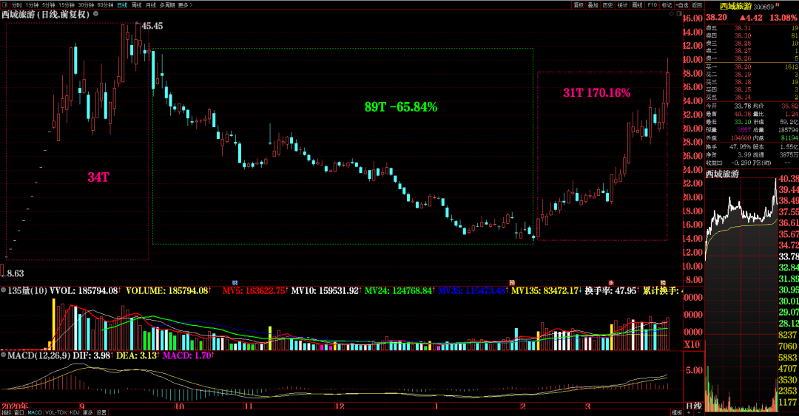Click the 8.63 low price label
The width and height of the screenshot is (799, 416).
[x=16, y=273]
